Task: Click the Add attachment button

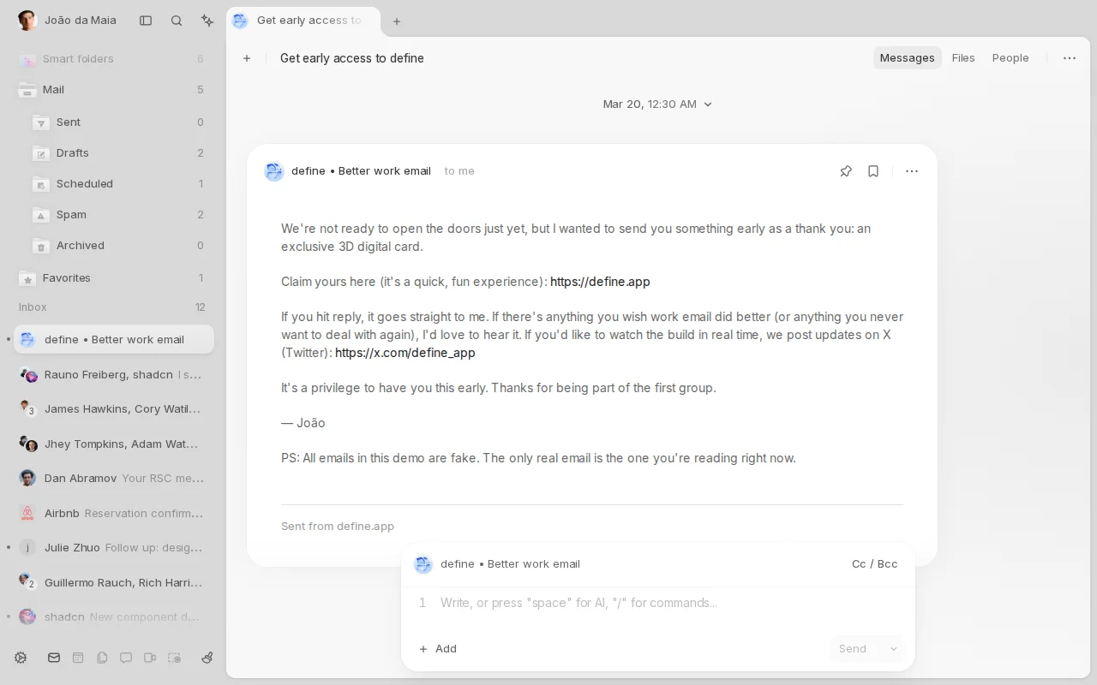Action: [438, 649]
